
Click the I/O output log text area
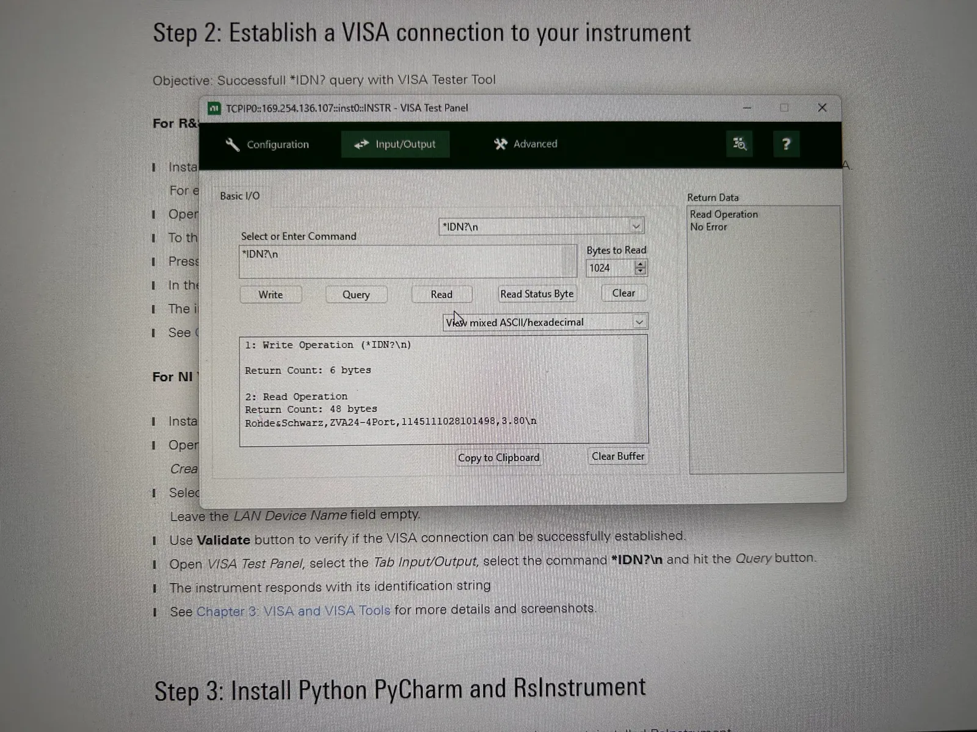[x=444, y=390]
